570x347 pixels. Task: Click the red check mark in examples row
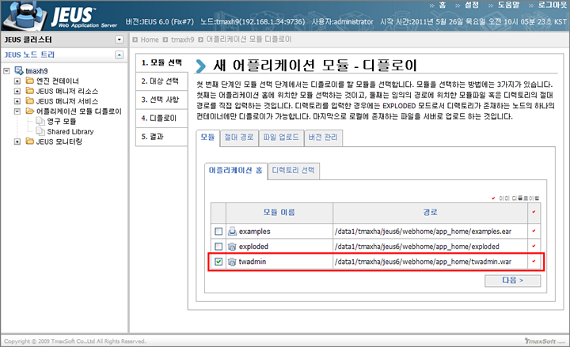click(534, 231)
